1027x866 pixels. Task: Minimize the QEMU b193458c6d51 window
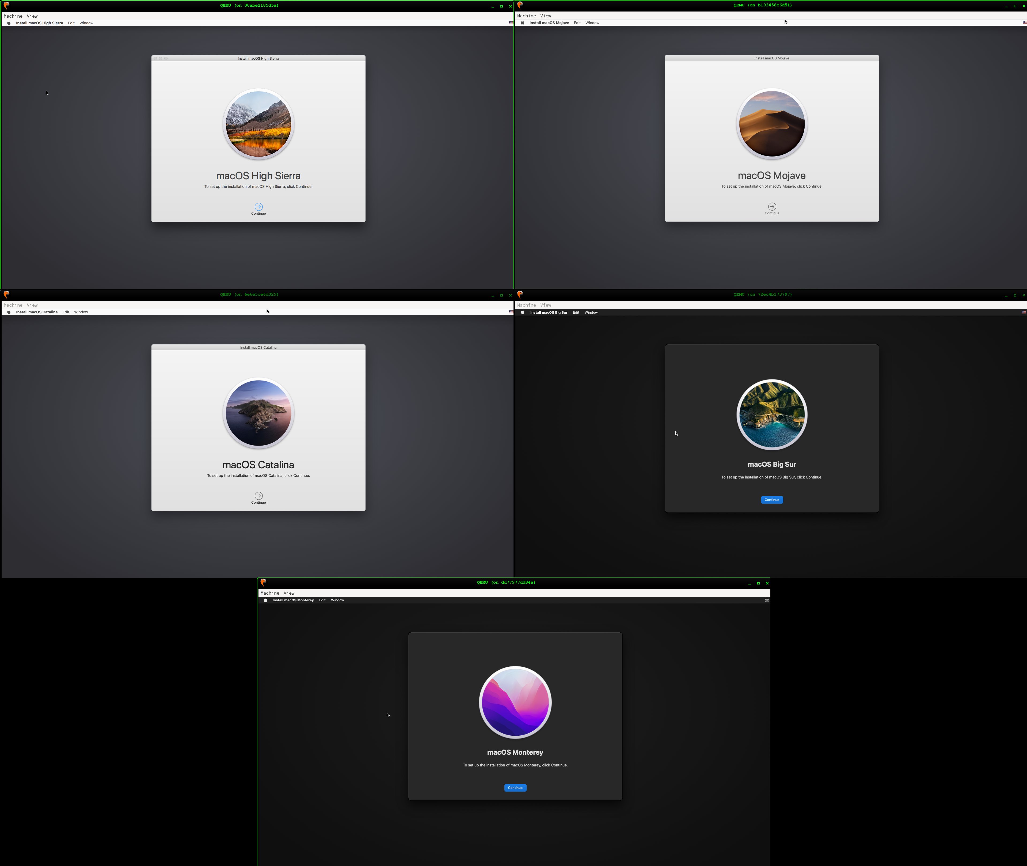(1006, 6)
